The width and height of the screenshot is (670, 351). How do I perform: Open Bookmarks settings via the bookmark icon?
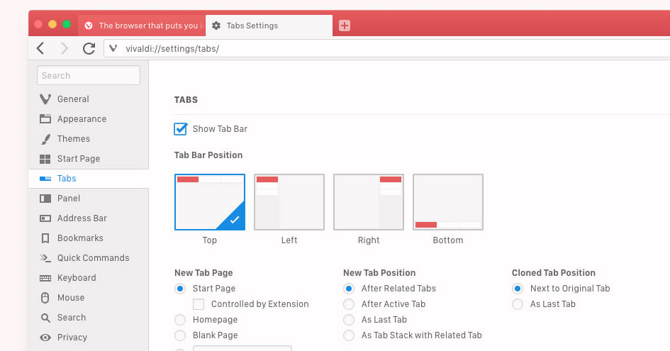click(x=45, y=238)
